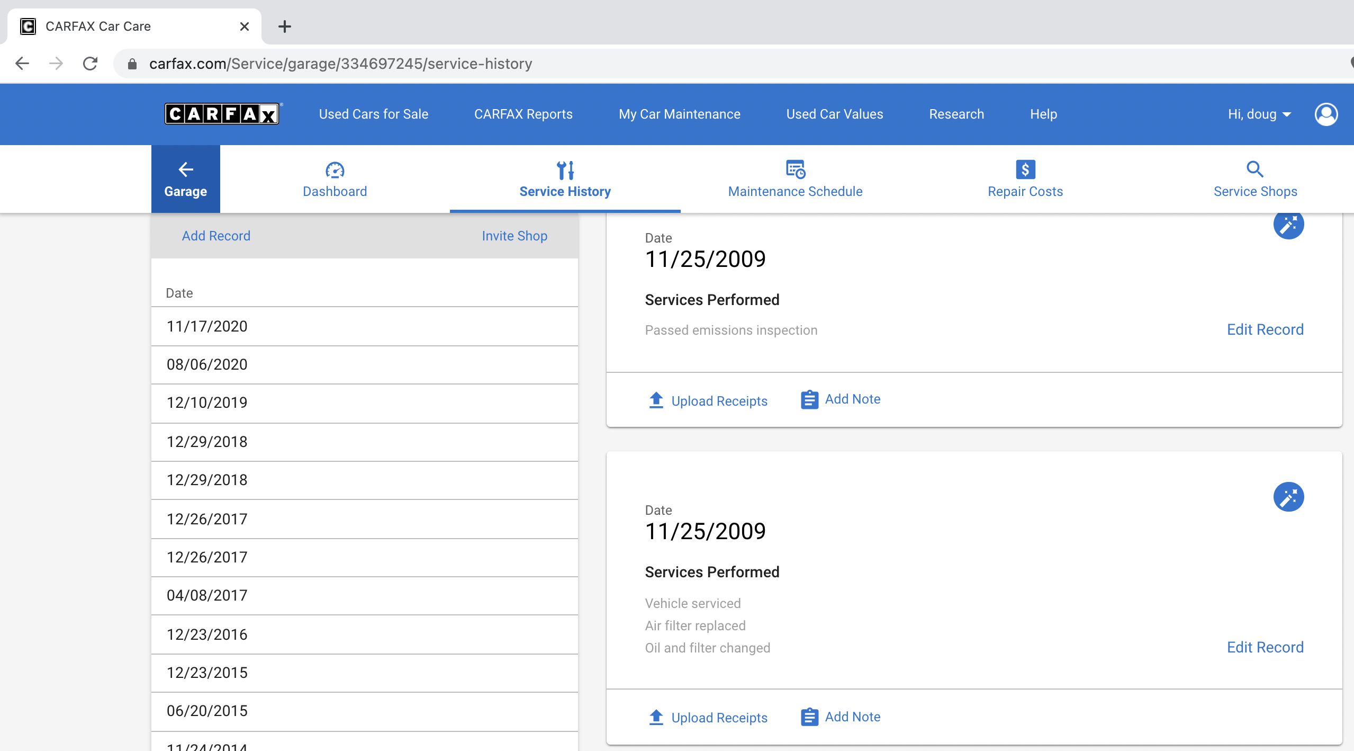Click note clipboard icon in emissions inspection record
This screenshot has width=1354, height=751.
[809, 400]
